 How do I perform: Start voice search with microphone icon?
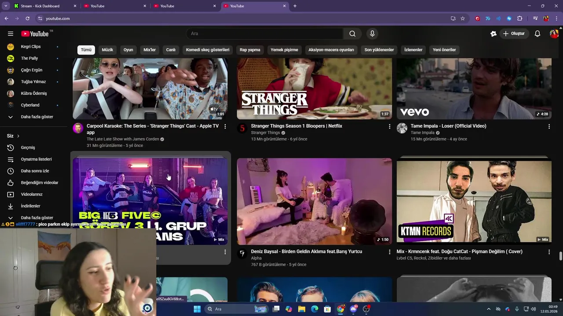(373, 34)
